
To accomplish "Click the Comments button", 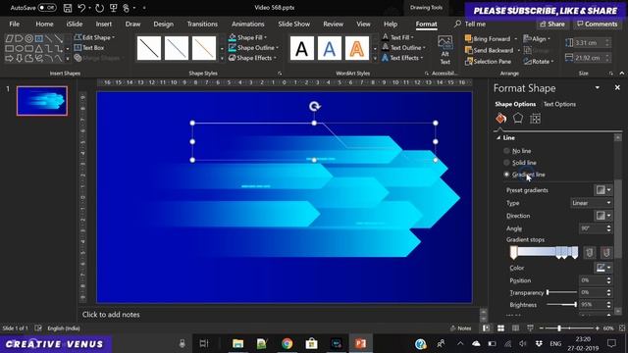I will click(598, 24).
